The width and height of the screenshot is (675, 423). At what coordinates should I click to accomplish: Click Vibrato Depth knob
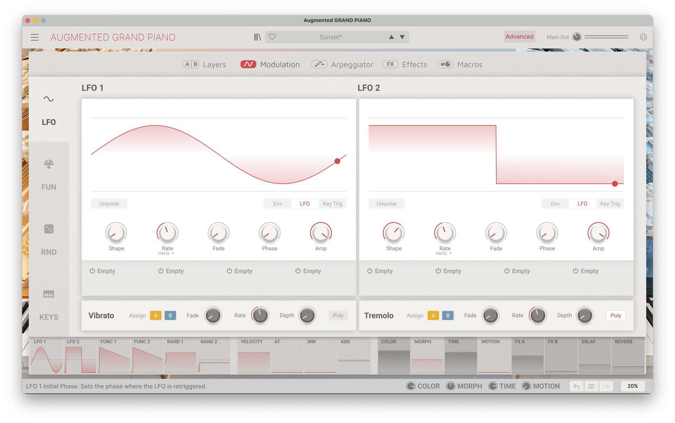tap(307, 315)
